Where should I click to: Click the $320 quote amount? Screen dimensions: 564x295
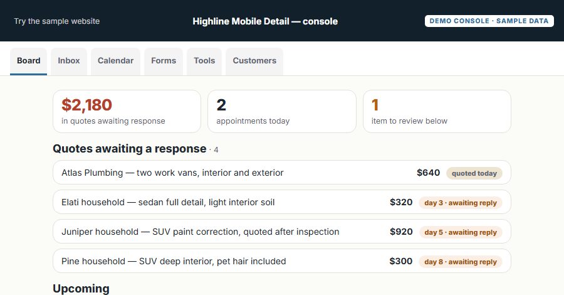pyautogui.click(x=401, y=202)
